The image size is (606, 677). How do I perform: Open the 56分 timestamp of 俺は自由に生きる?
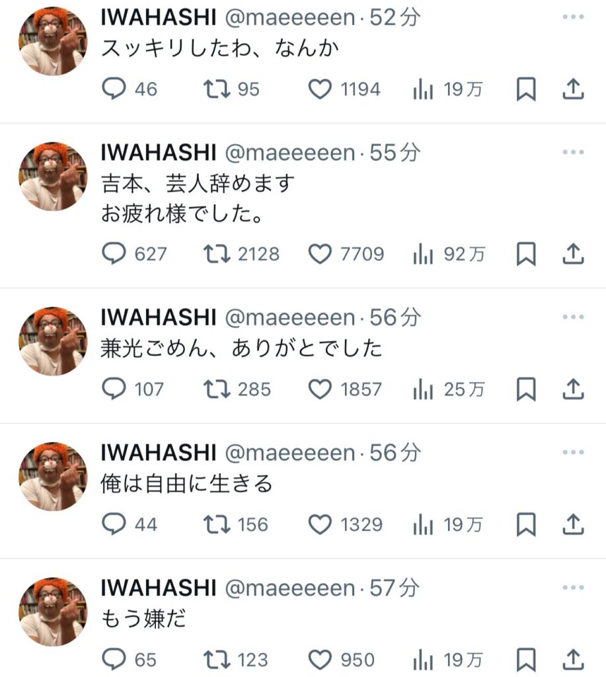point(395,452)
